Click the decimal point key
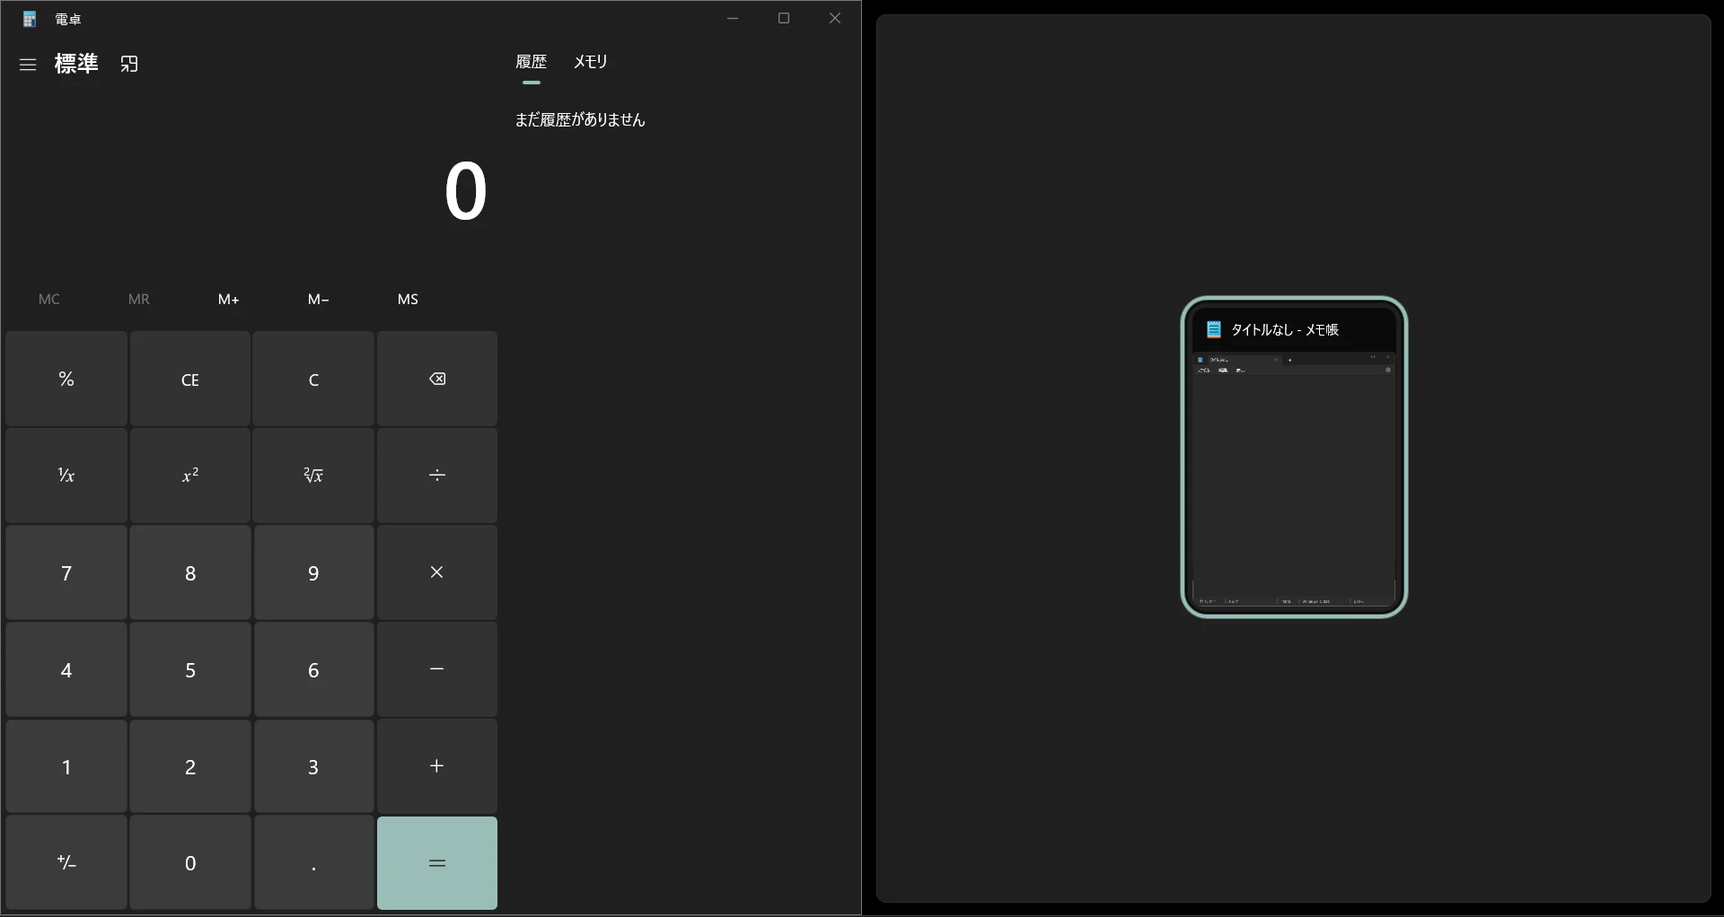1724x917 pixels. (313, 863)
